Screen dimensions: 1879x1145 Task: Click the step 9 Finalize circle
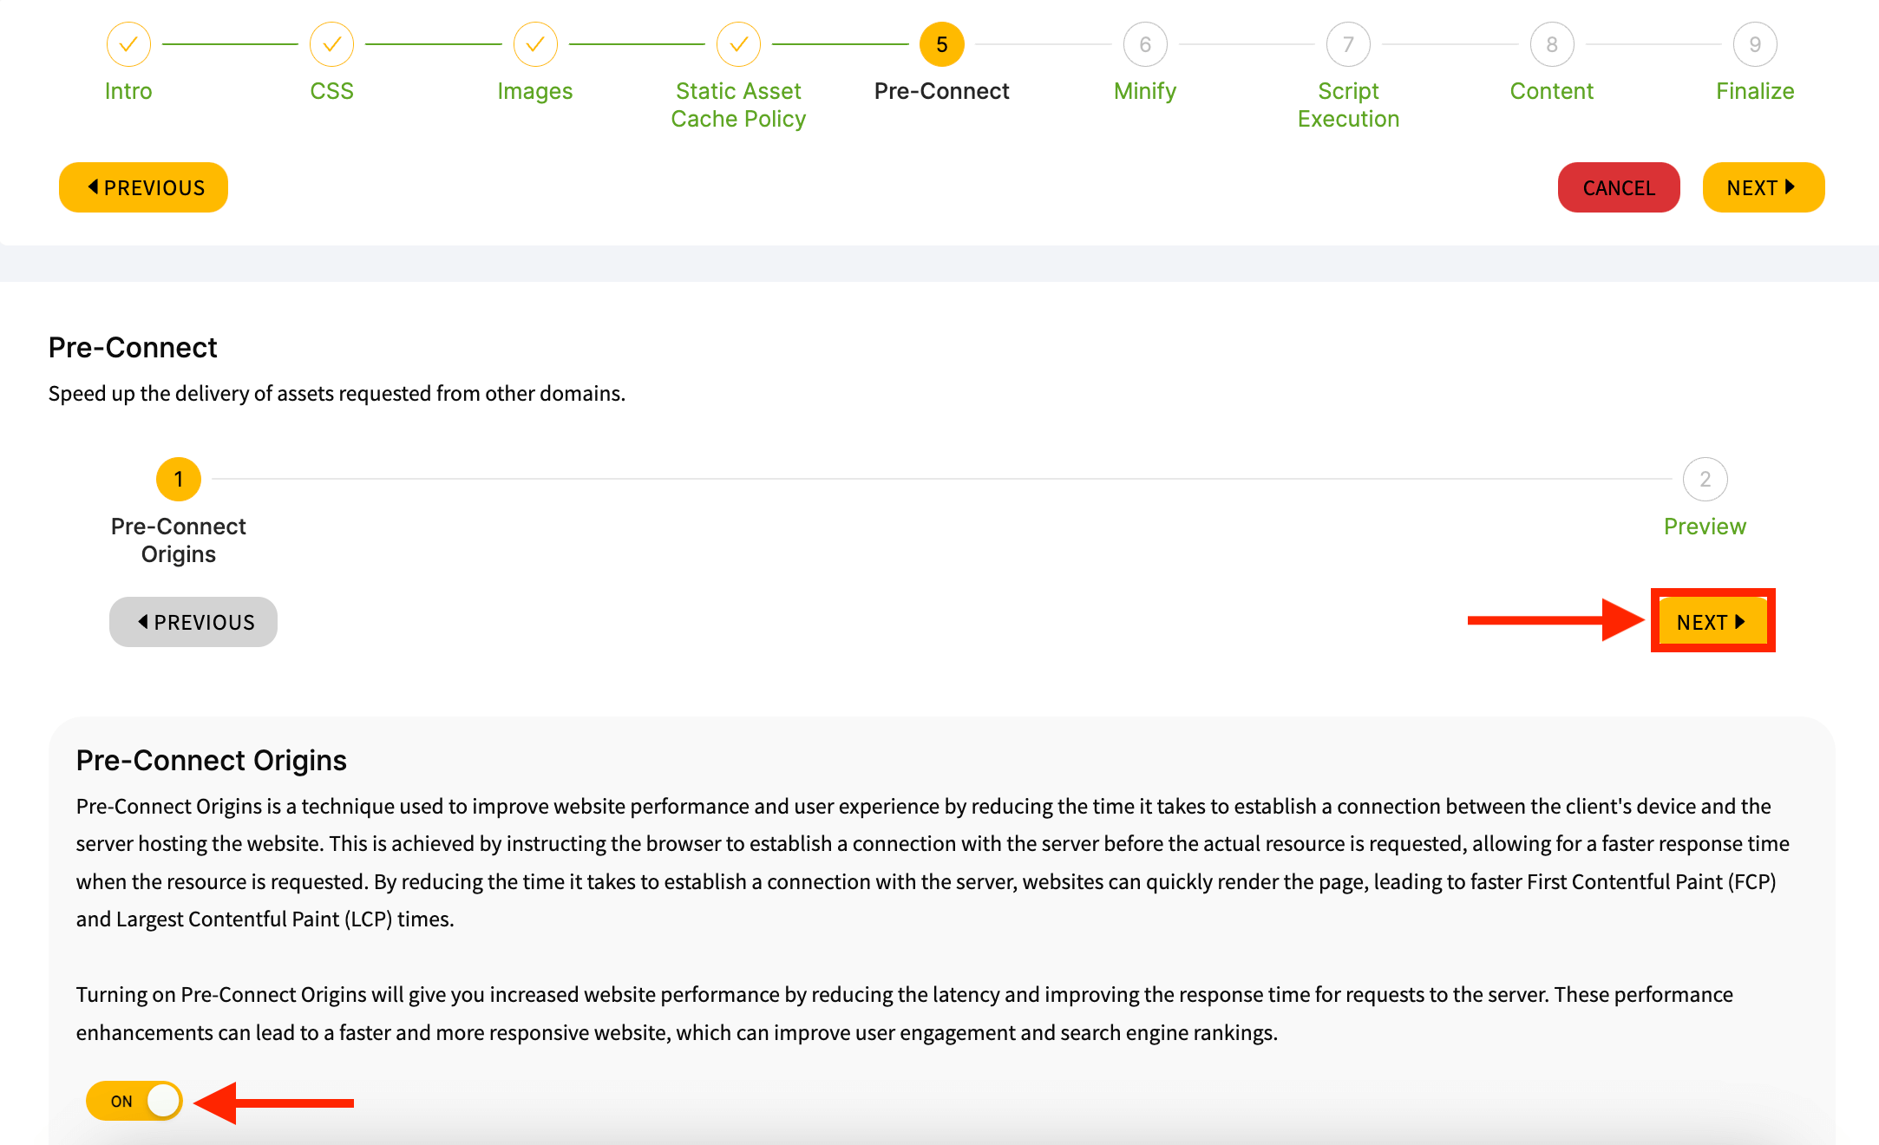1755,44
